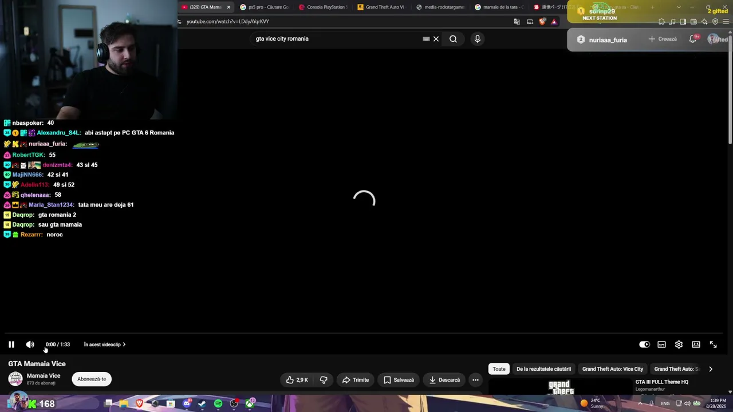Open the Mamaia Vice channel avatar
This screenshot has height=412, width=733.
[x=15, y=379]
